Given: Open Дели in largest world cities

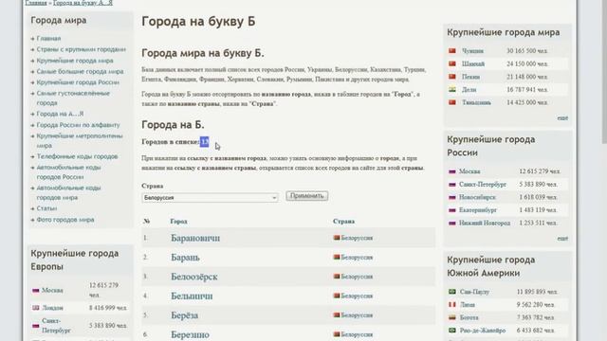Looking at the screenshot, I should pos(469,90).
